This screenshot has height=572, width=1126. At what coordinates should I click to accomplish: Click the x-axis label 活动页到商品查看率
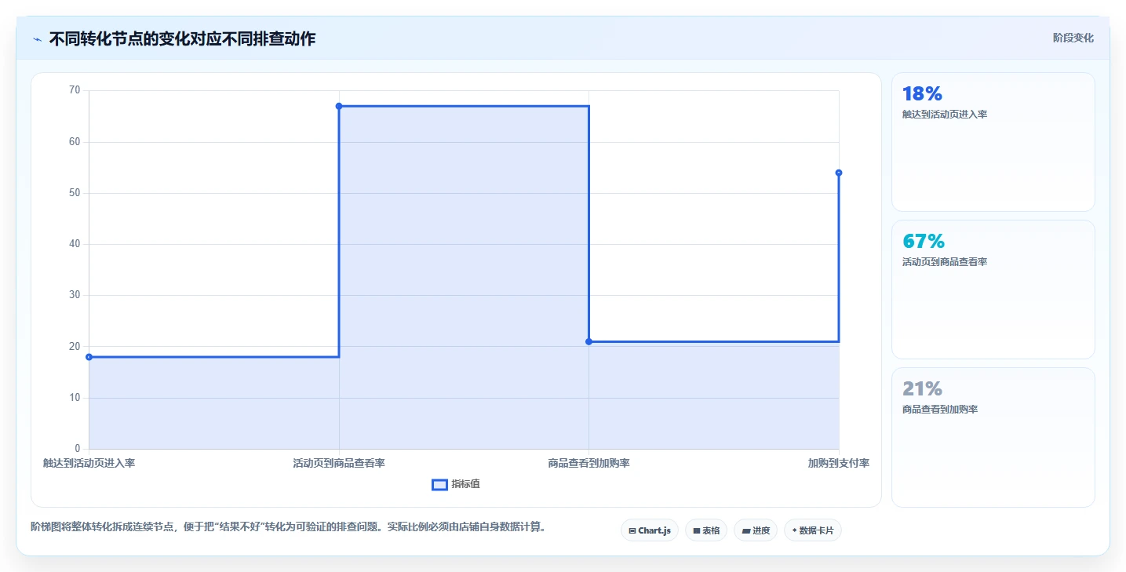point(339,463)
